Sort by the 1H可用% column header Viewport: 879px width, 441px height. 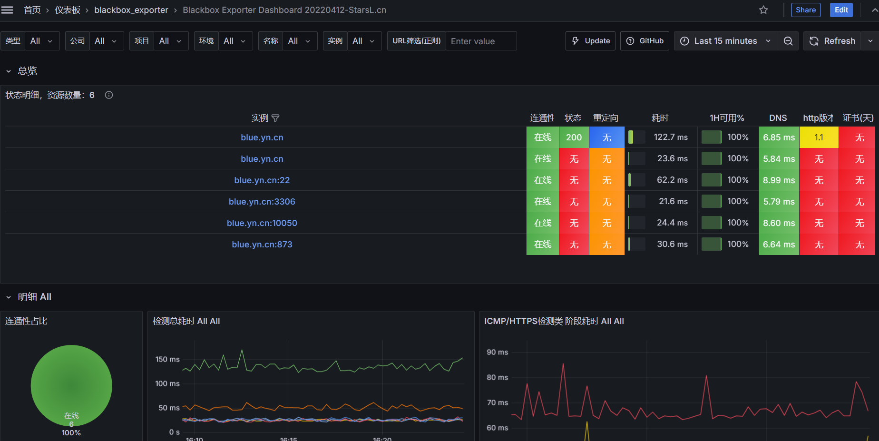click(x=727, y=118)
